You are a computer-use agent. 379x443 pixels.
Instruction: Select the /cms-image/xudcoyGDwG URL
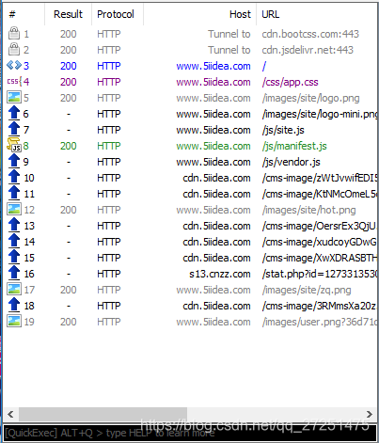(320, 242)
